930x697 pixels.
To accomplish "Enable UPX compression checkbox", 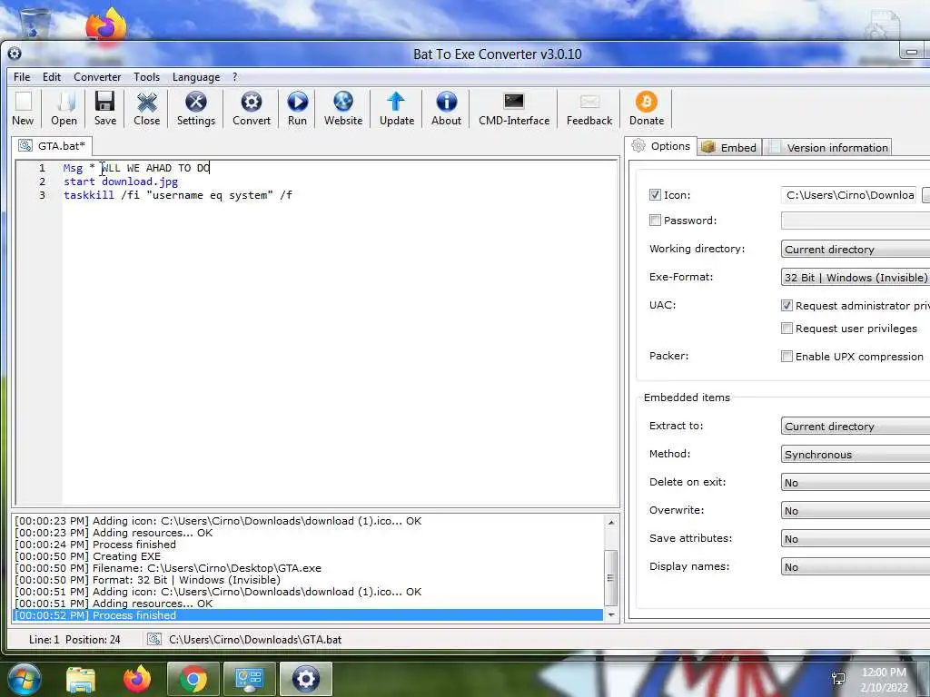I will pos(787,356).
